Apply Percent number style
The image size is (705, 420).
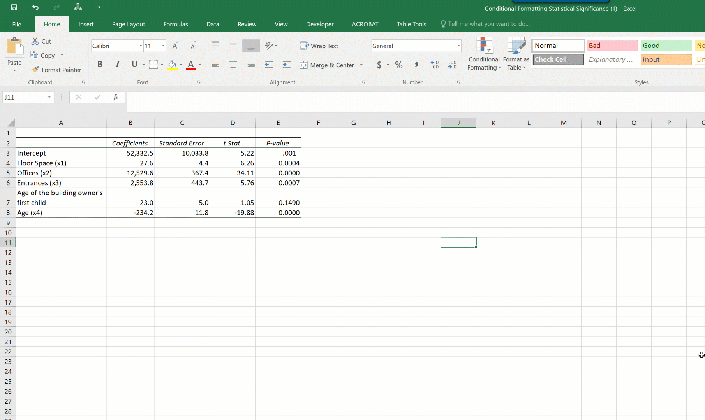click(x=398, y=65)
